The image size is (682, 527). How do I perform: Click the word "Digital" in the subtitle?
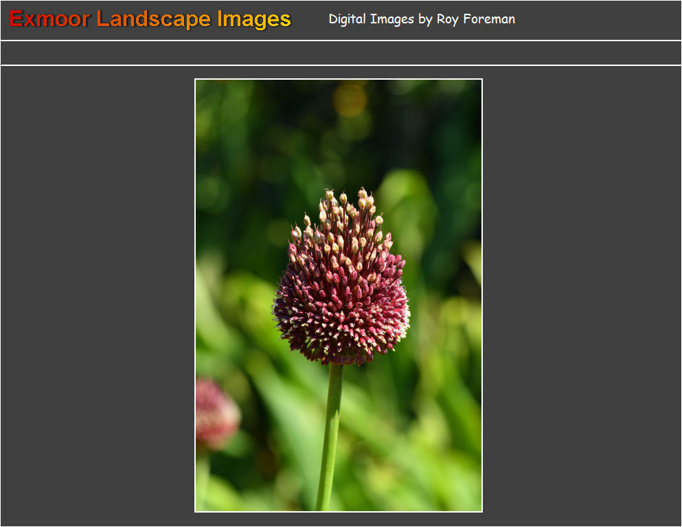tap(348, 19)
